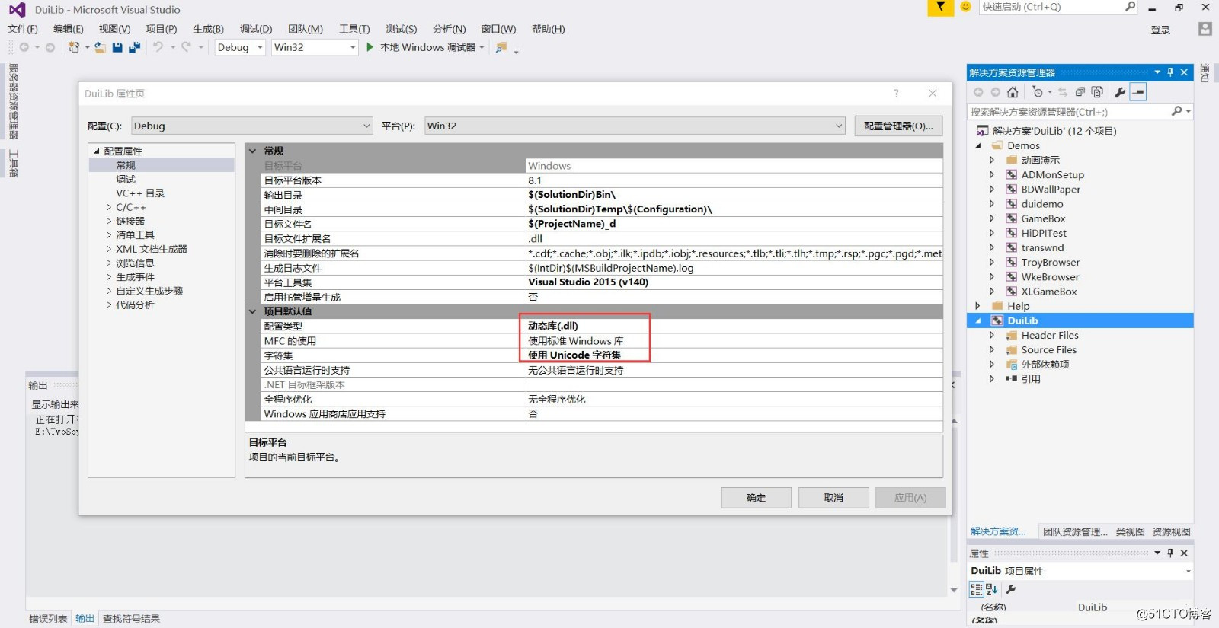The image size is (1219, 628).
Task: Open the 服务器资源管理器 side tab
Action: 13,100
